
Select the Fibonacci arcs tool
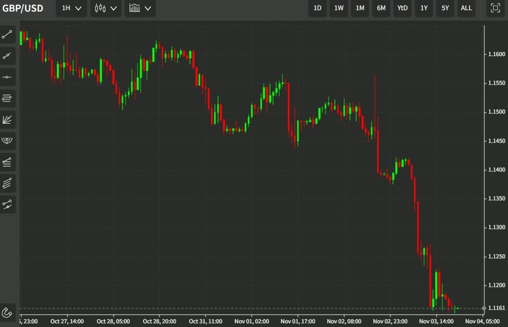pyautogui.click(x=7, y=141)
